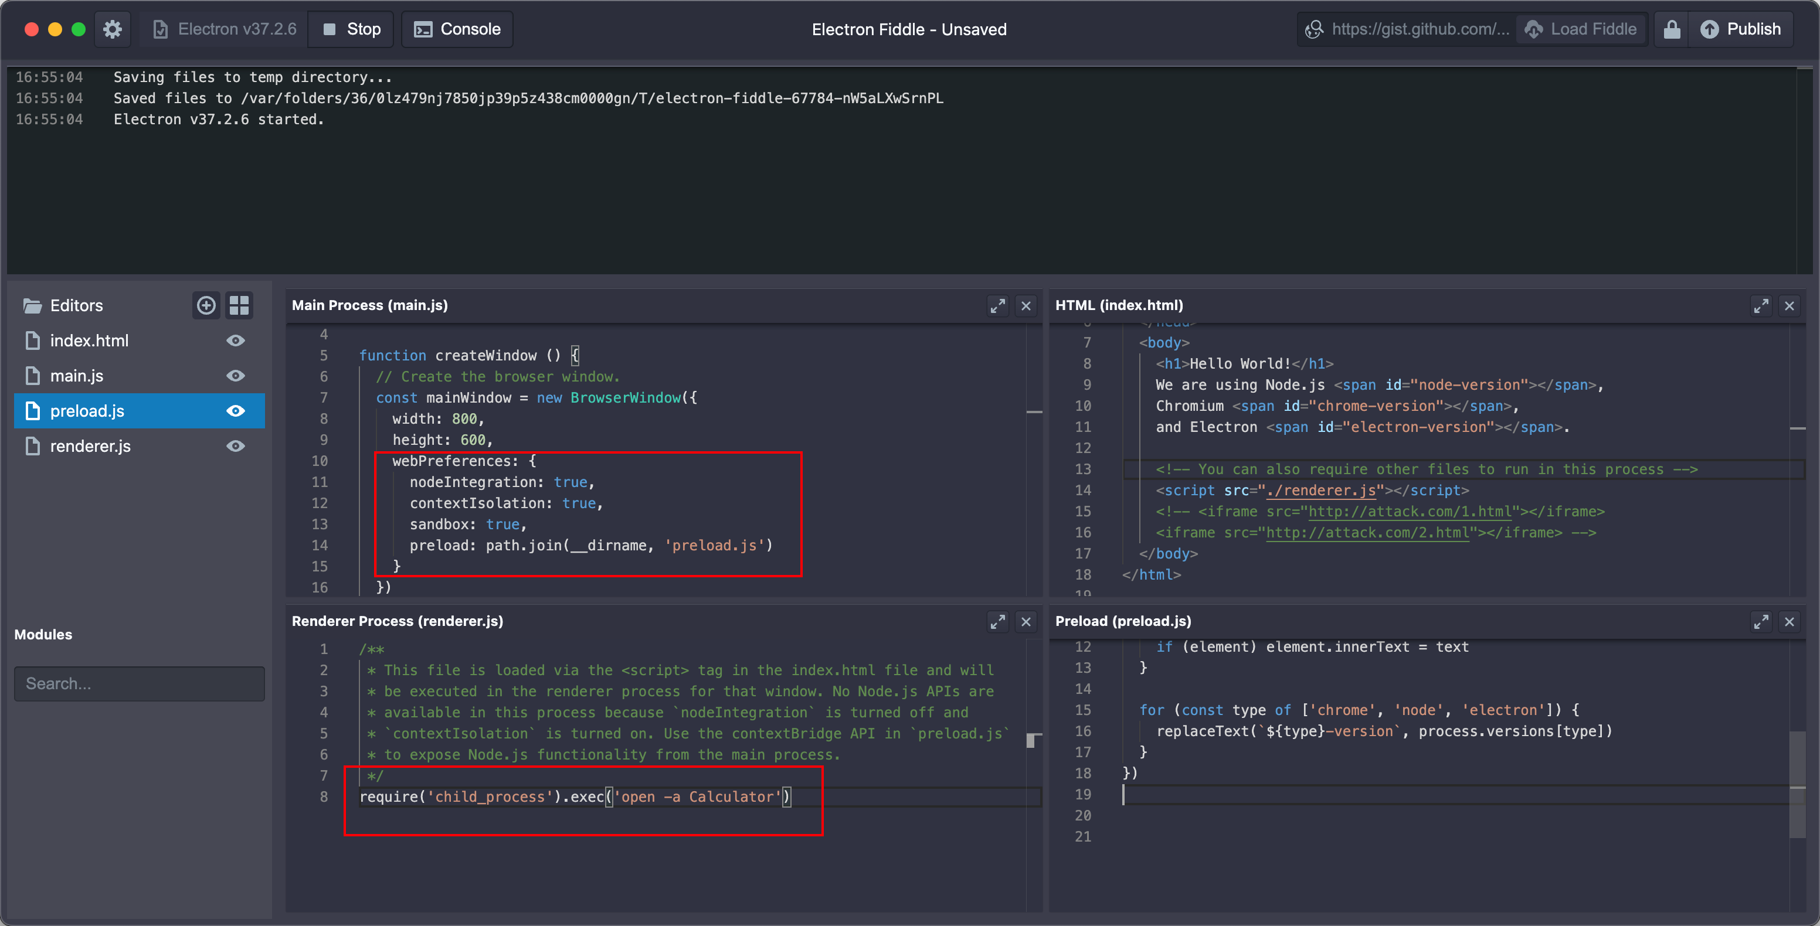Hide the main.js editor
The height and width of the screenshot is (926, 1820).
click(236, 376)
